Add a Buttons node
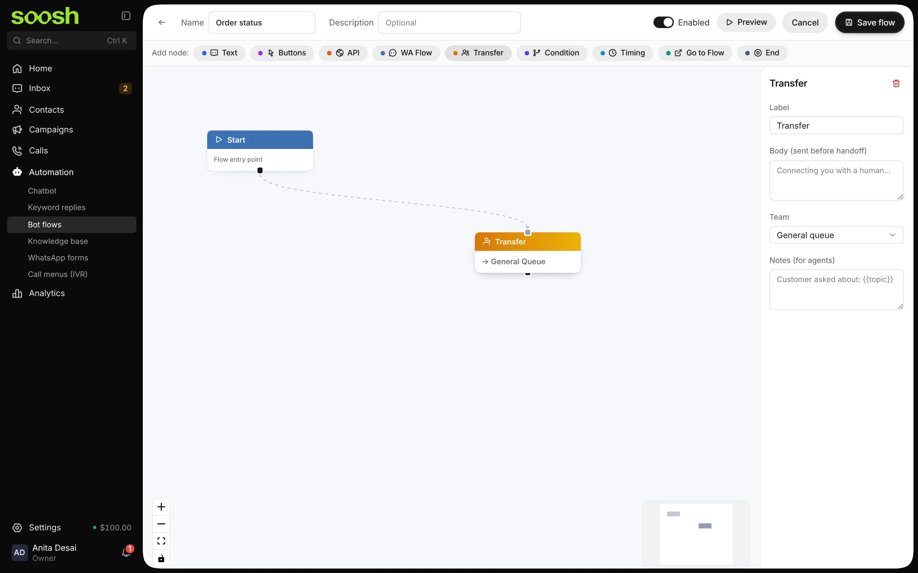 coord(282,53)
